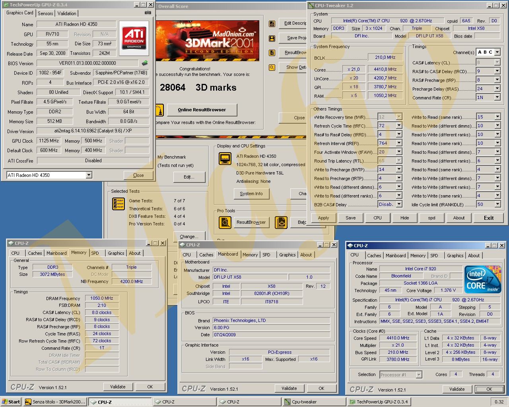The image size is (509, 407).
Task: Click the Online ResultBrowser button
Action: click(x=202, y=110)
